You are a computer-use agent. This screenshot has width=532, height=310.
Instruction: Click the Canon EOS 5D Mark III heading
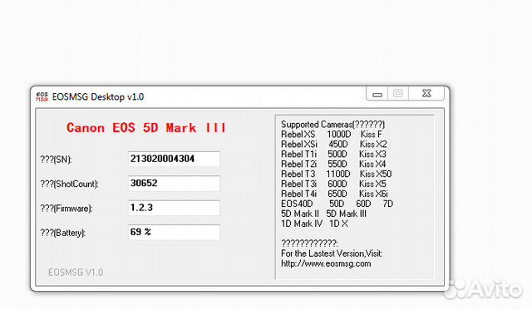[146, 128]
